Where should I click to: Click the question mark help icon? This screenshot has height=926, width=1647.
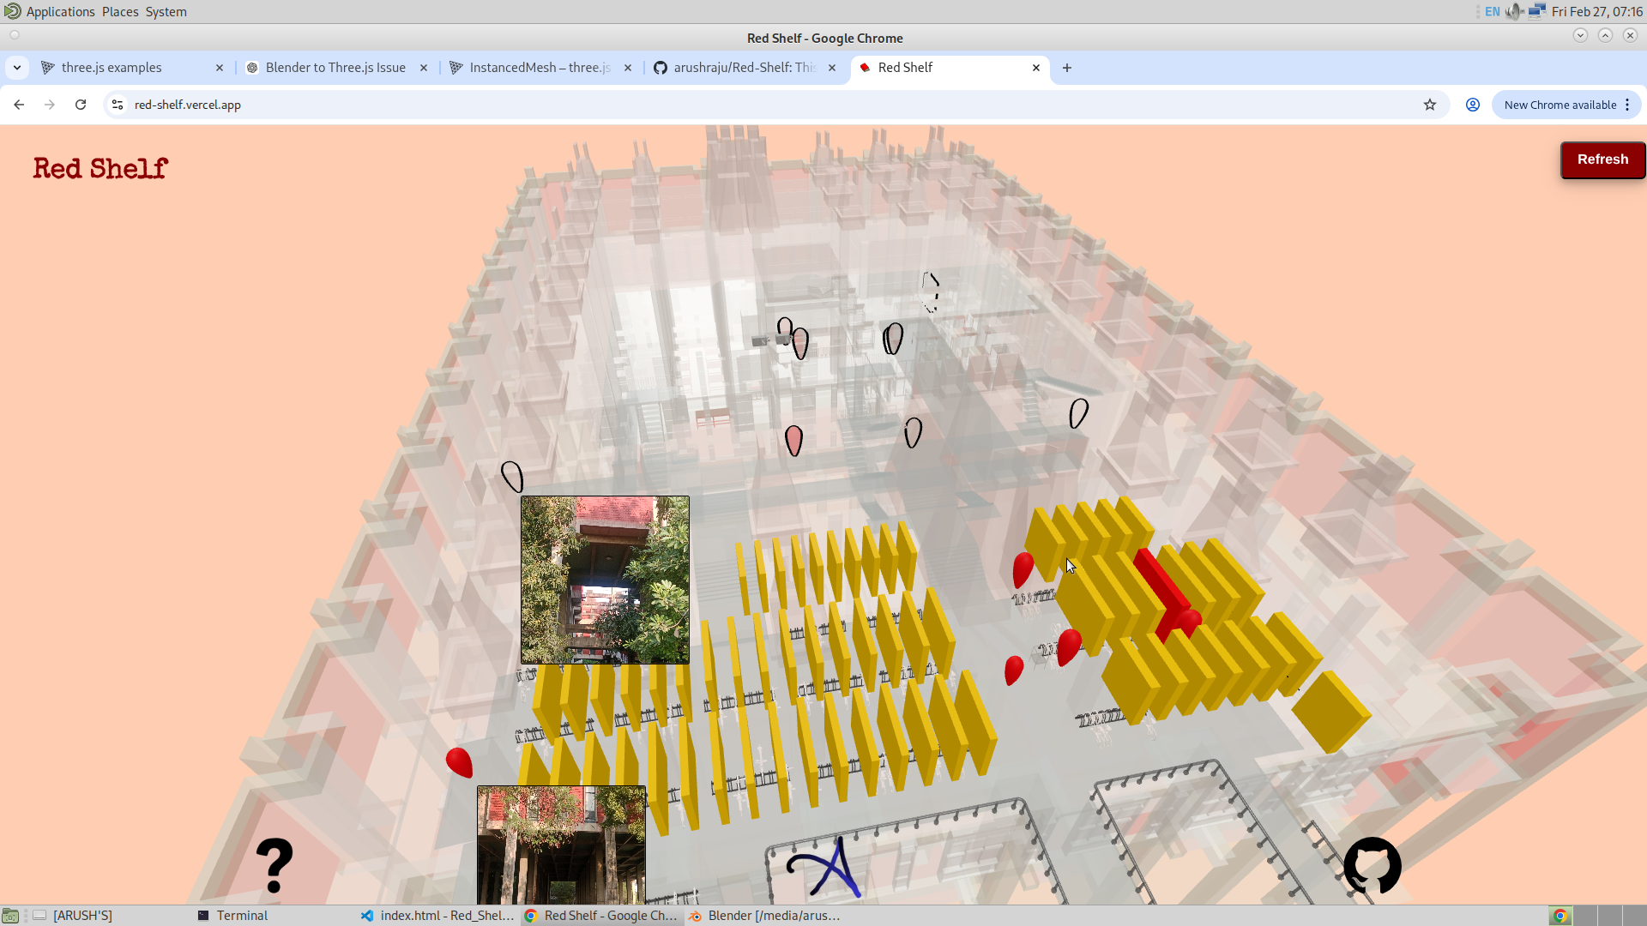click(x=274, y=865)
